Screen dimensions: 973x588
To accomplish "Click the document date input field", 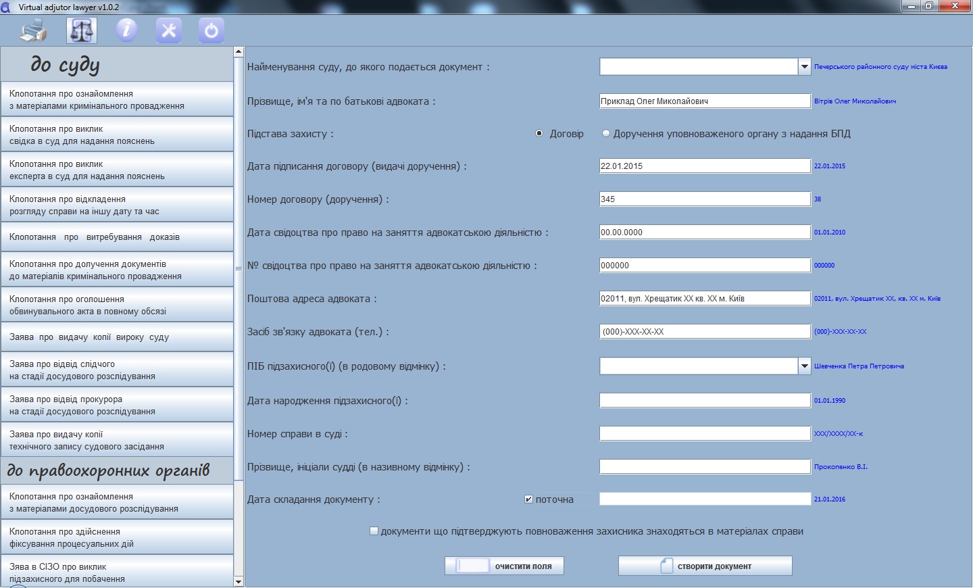I will tap(705, 499).
